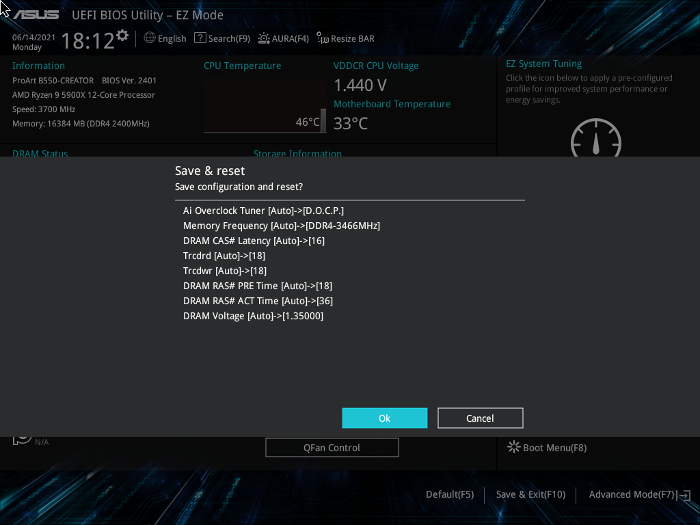Select the Trcdwr change line
The height and width of the screenshot is (525, 700).
pos(225,271)
